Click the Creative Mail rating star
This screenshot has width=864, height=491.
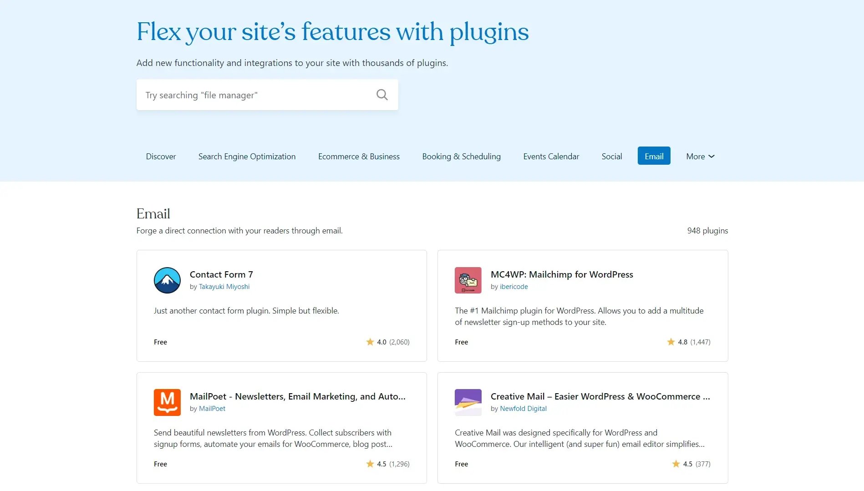pyautogui.click(x=676, y=464)
